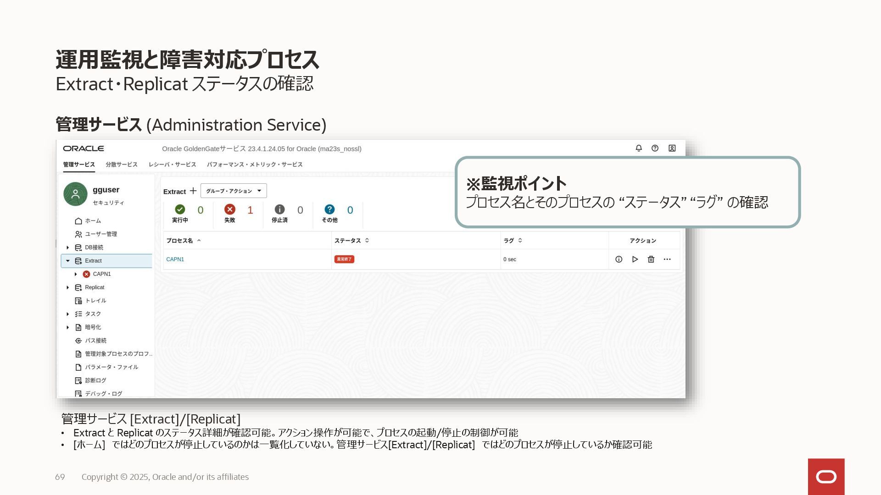Select ホーム in the sidebar

tap(93, 221)
